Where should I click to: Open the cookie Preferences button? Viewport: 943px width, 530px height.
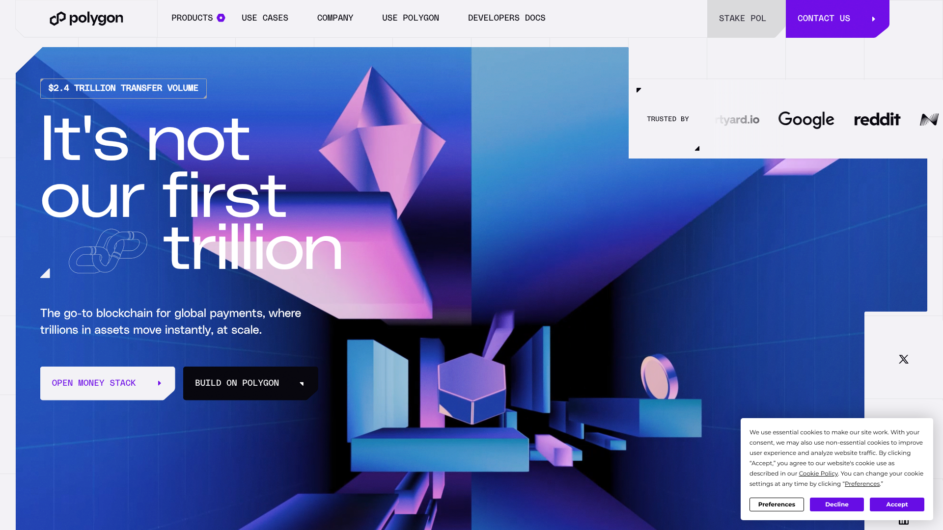[777, 504]
